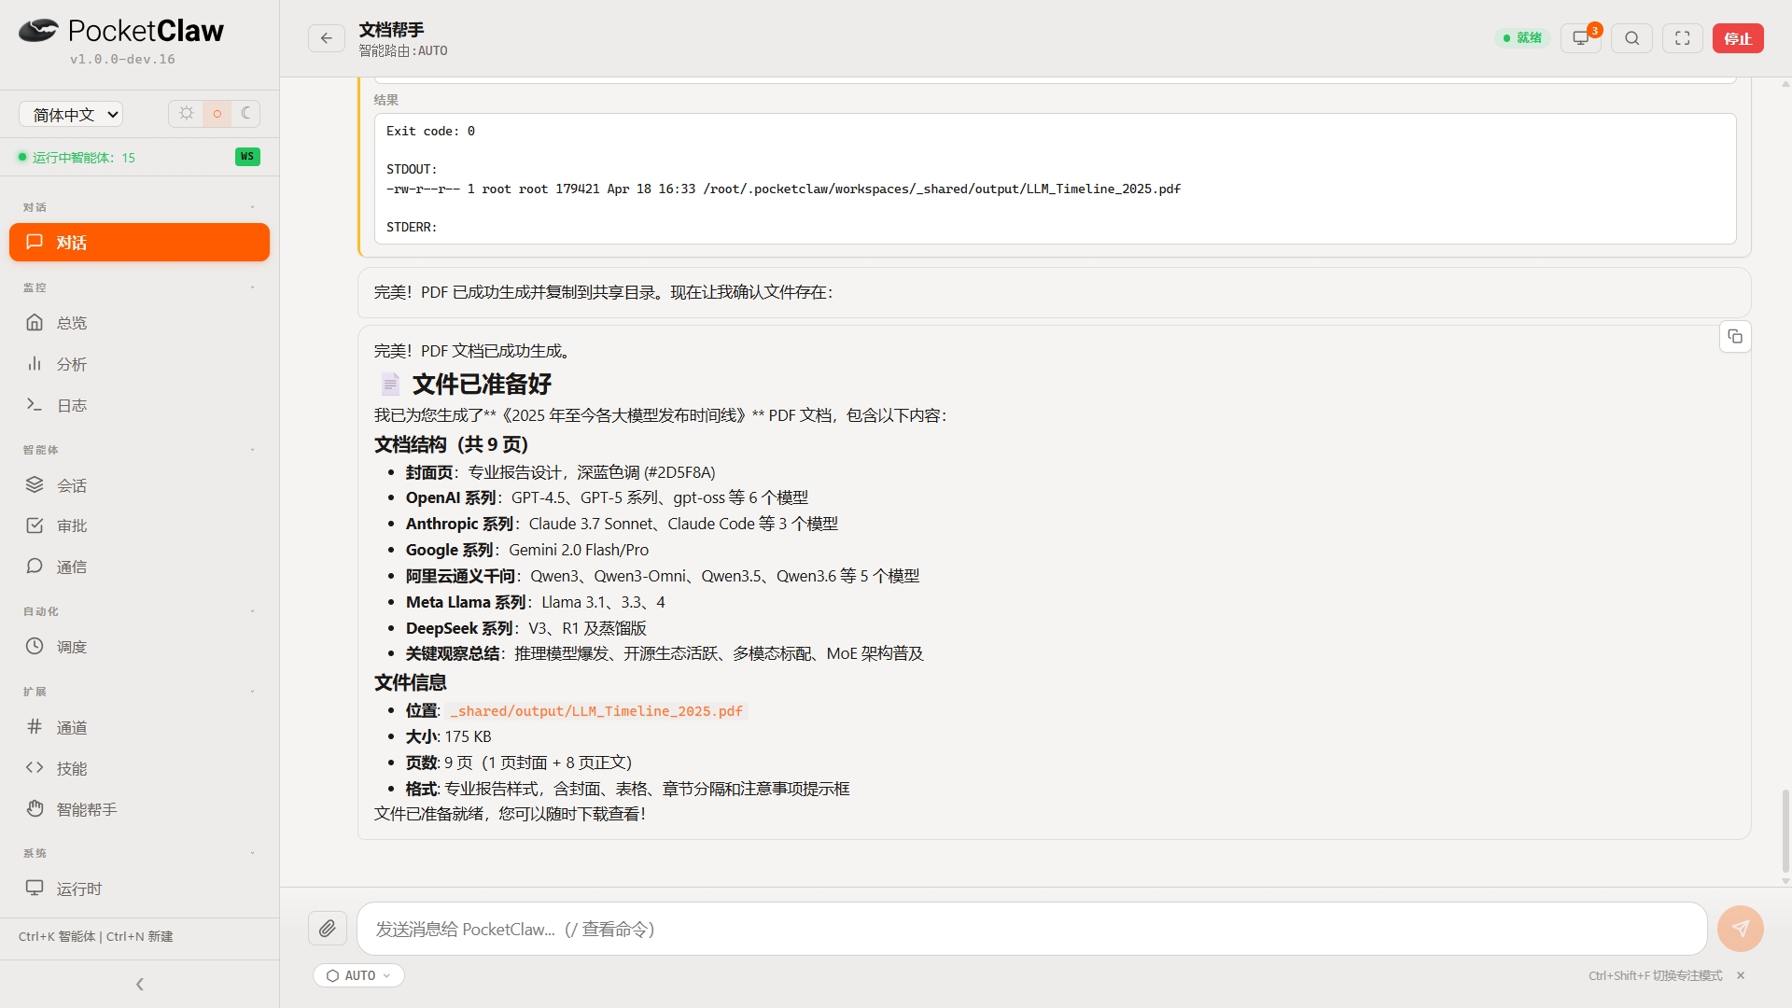
Task: Click the paperclip attach file icon
Action: pyautogui.click(x=328, y=929)
